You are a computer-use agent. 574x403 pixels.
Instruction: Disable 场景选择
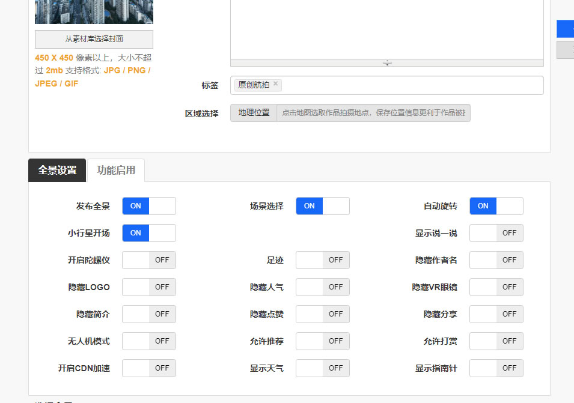pyautogui.click(x=322, y=206)
